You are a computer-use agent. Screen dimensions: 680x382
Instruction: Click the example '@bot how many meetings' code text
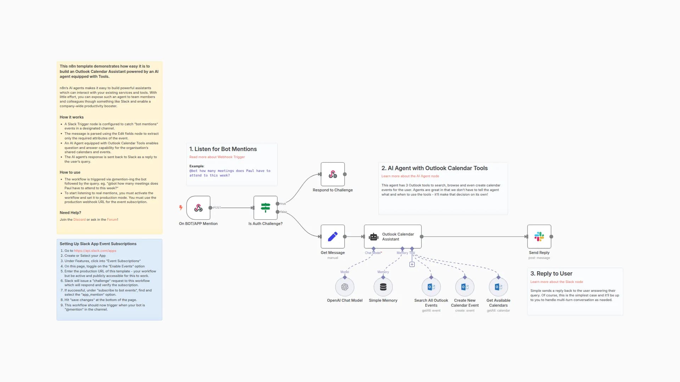[x=229, y=173]
